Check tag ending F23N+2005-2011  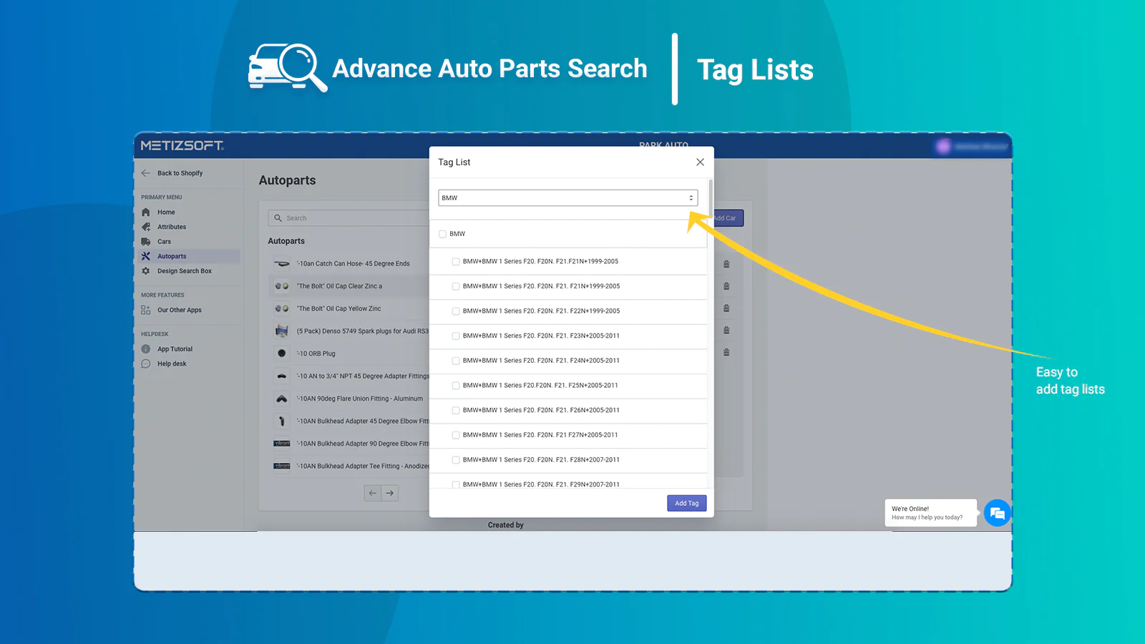click(x=456, y=336)
